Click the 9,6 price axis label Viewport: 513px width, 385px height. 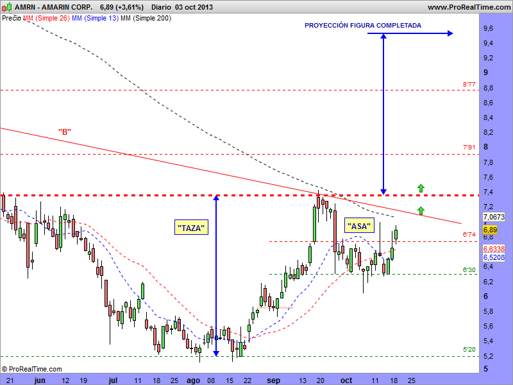click(x=488, y=28)
